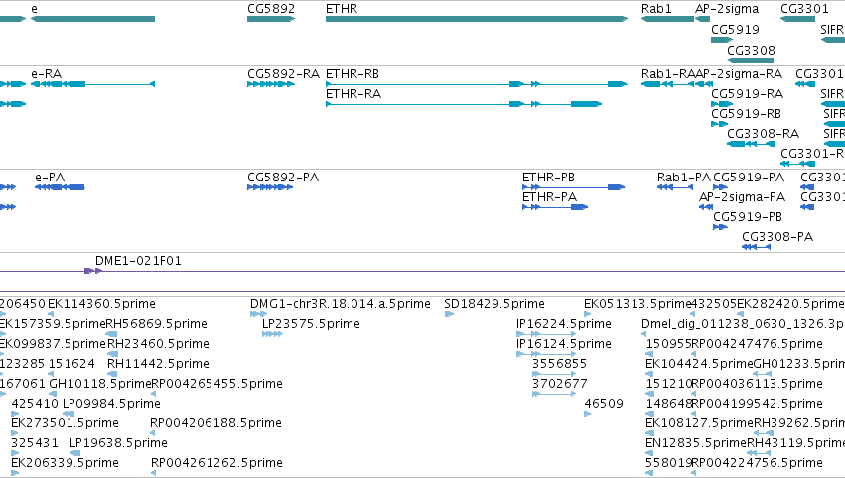The height and width of the screenshot is (478, 845).
Task: Select the ETHR-PB coding sequence label
Action: [x=548, y=178]
